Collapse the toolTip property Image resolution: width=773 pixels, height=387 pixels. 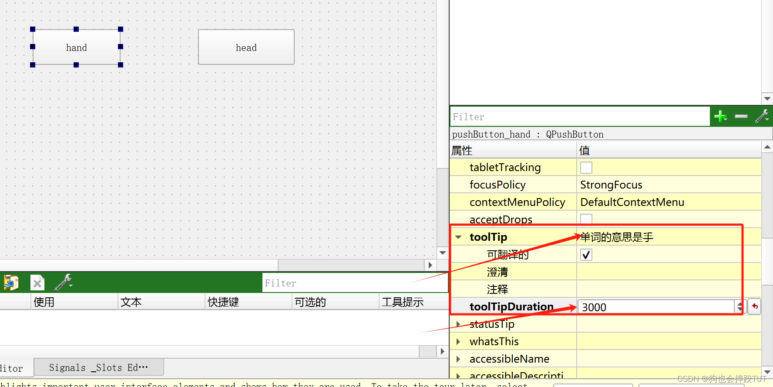[x=458, y=237]
